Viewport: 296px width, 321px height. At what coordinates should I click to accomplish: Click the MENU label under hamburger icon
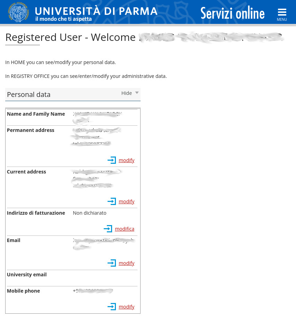[282, 20]
